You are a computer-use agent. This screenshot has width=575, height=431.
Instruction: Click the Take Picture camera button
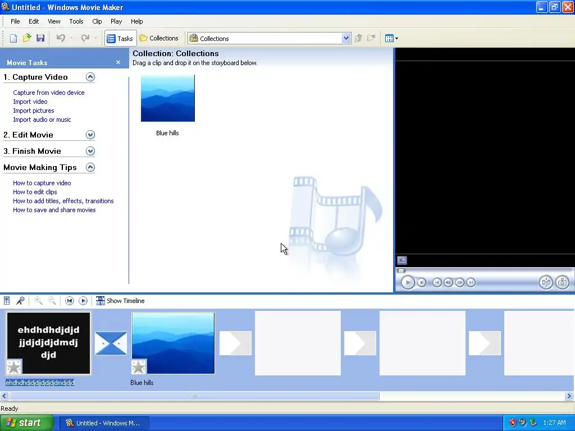[562, 283]
